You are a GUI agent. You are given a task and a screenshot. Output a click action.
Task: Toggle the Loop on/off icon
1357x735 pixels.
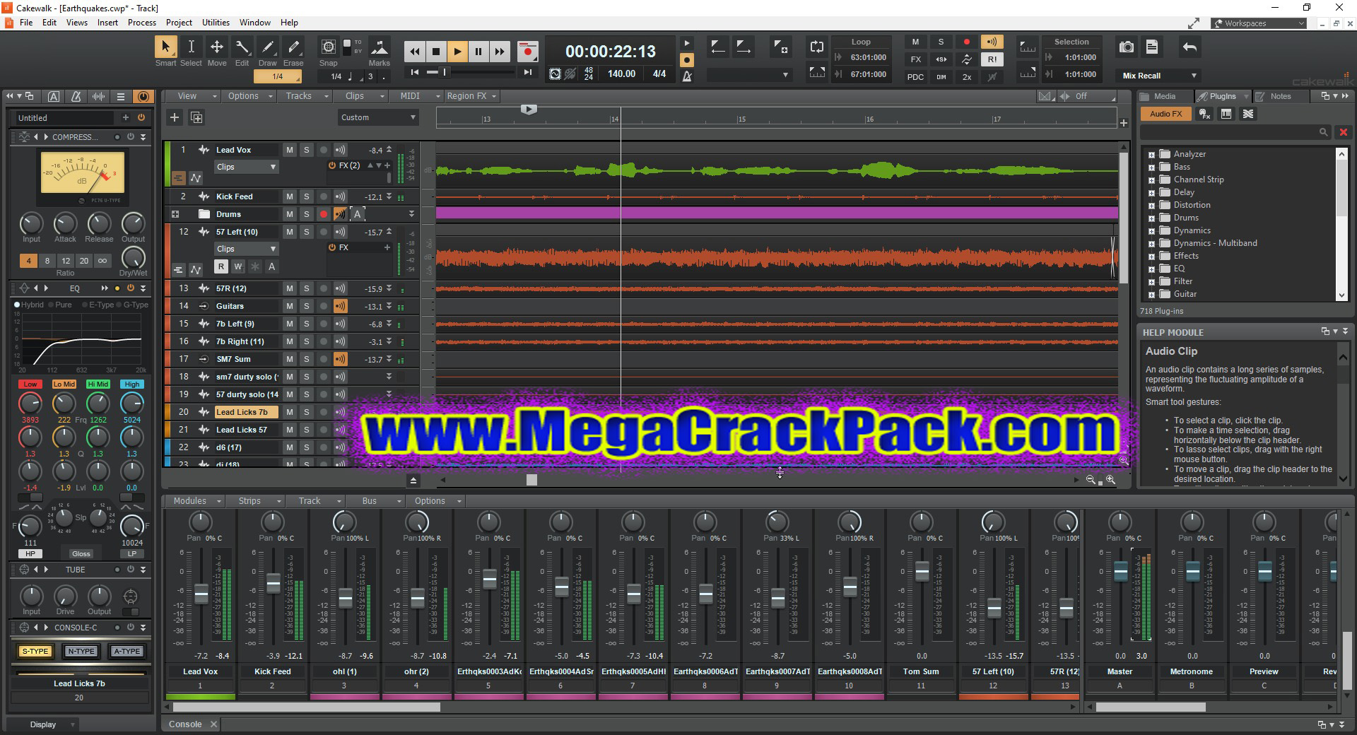tap(817, 47)
